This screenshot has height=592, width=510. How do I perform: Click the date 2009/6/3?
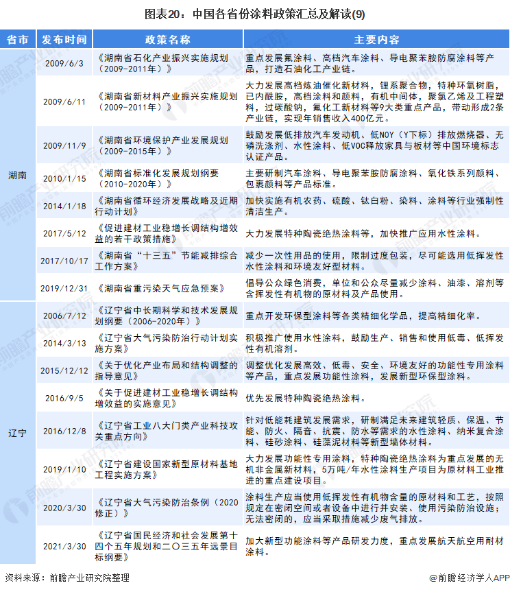coord(64,63)
